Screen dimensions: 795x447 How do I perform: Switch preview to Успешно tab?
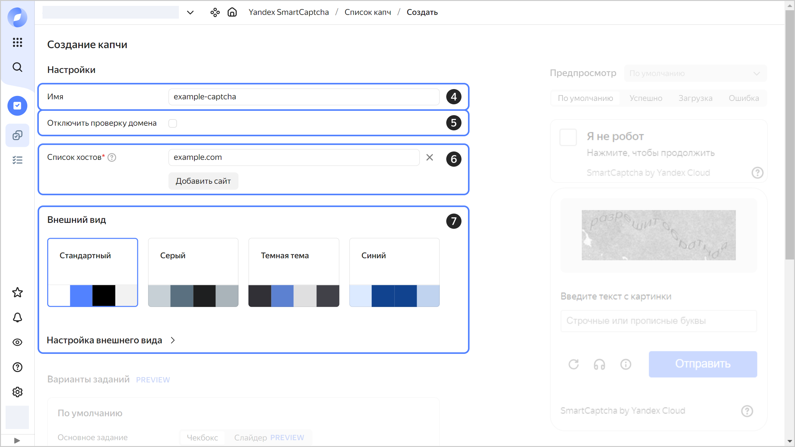(646, 98)
